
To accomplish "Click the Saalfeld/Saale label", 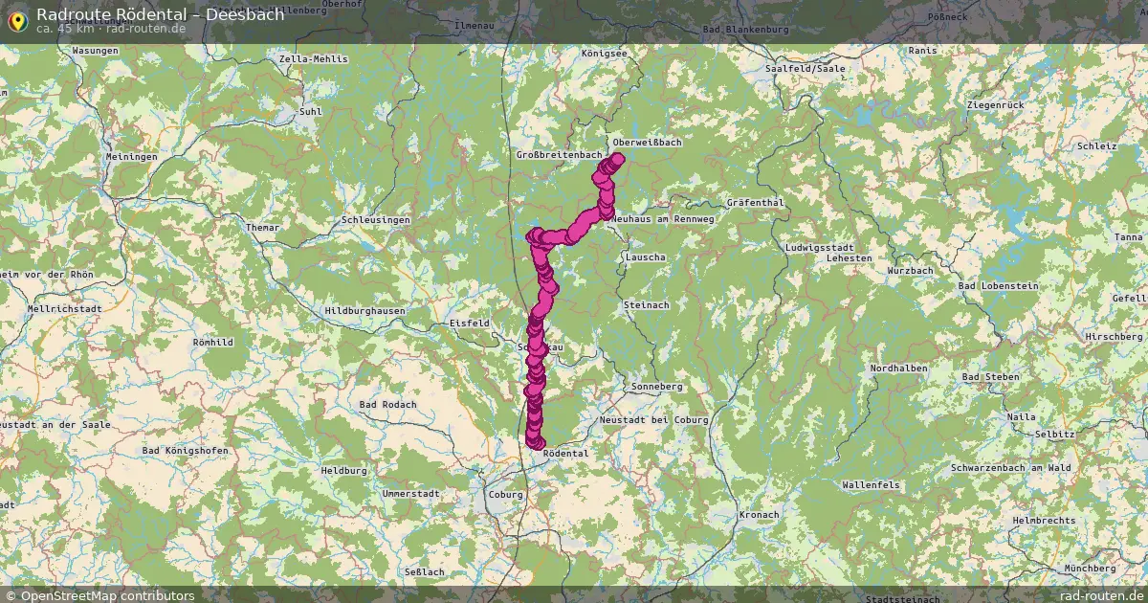I will pos(806,69).
